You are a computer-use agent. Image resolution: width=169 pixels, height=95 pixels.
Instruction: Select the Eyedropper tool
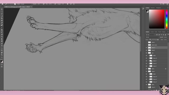click(x=2, y=23)
